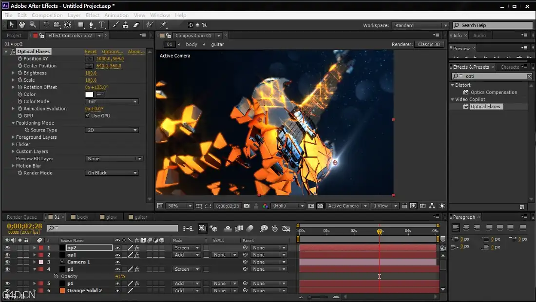Open the Render Mode On Black dropdown
This screenshot has height=302, width=536.
click(x=112, y=173)
